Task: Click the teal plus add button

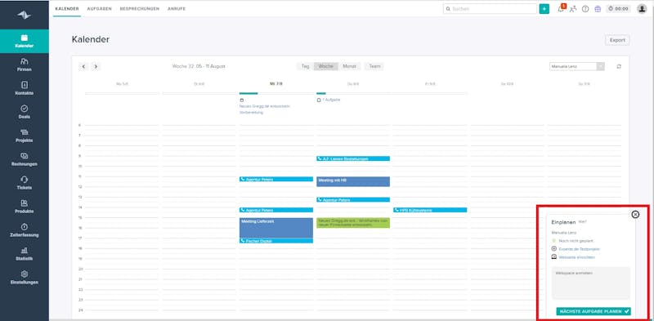Action: 544,9
